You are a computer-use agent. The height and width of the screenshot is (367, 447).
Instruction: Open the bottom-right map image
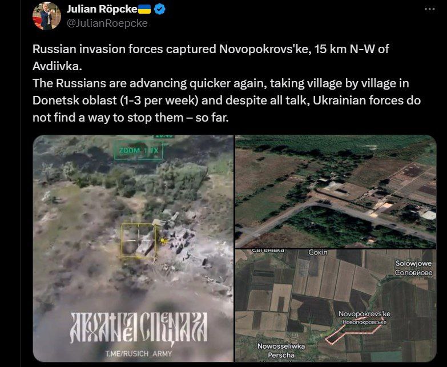336,306
